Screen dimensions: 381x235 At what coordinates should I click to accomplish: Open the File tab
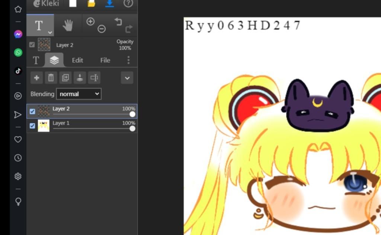(x=105, y=60)
